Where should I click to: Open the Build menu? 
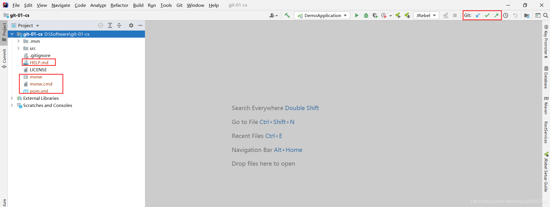[138, 5]
